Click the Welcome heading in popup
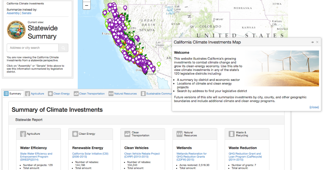This screenshot has width=323, height=170. 182,53
